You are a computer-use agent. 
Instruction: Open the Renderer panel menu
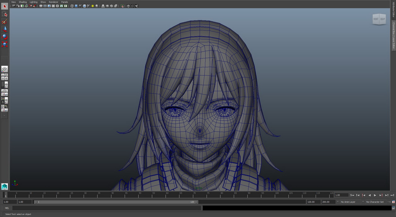pos(54,2)
